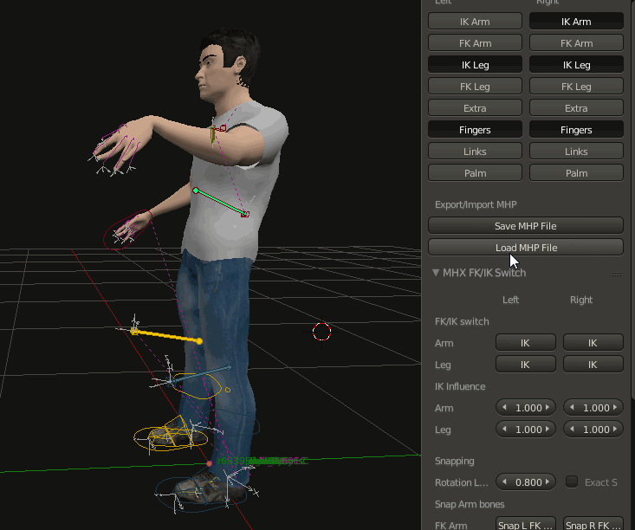Increase Rotation Limit with right arrow
This screenshot has height=530, width=635.
coord(548,482)
